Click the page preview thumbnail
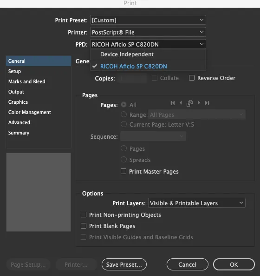Screen dimensions: 260x276 click(39, 192)
